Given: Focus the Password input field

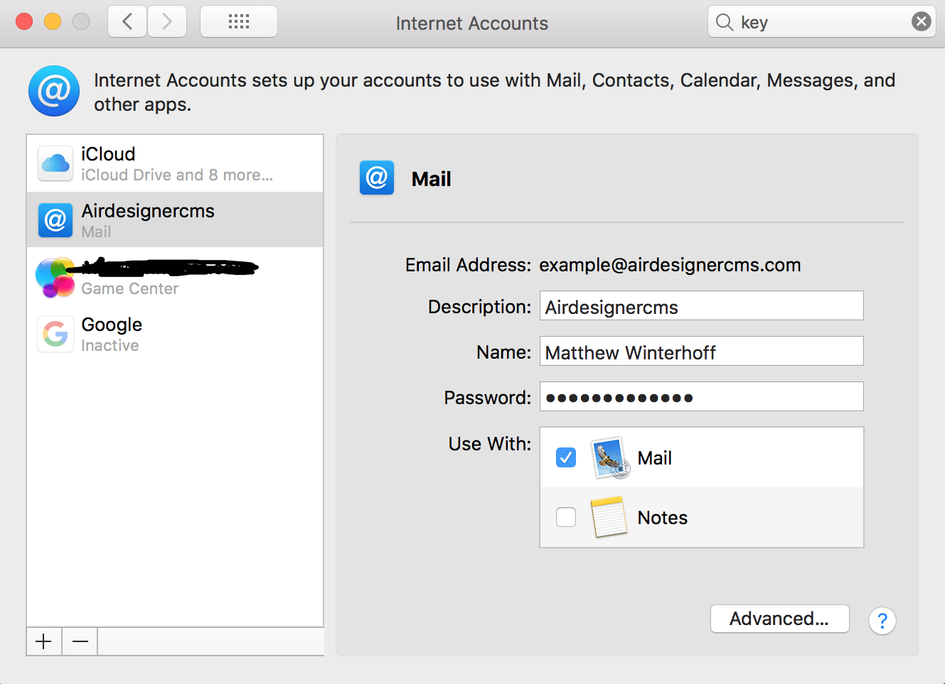Looking at the screenshot, I should pyautogui.click(x=701, y=397).
